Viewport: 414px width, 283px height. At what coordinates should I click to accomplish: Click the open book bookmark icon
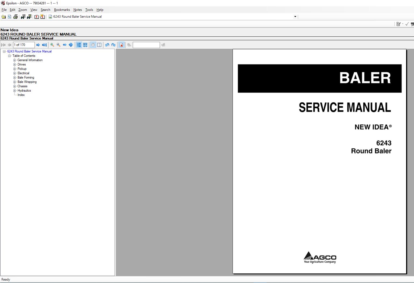pyautogui.click(x=37, y=17)
